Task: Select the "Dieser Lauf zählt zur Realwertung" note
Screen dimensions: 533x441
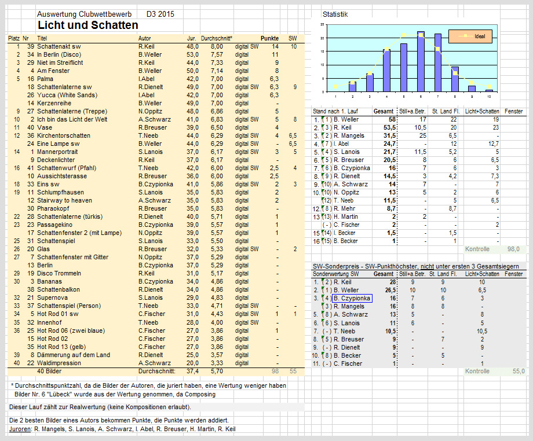Action: tap(100, 407)
